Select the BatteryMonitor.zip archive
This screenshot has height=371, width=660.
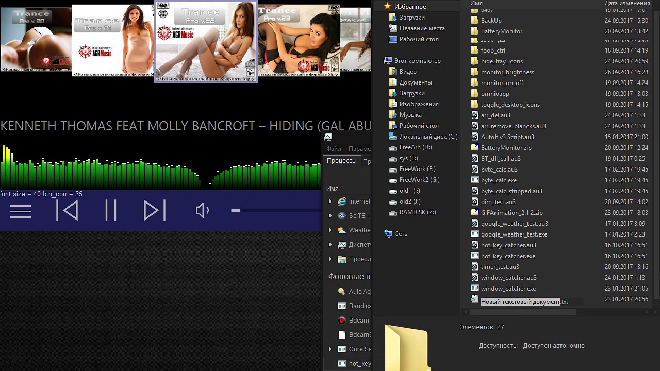pos(501,148)
